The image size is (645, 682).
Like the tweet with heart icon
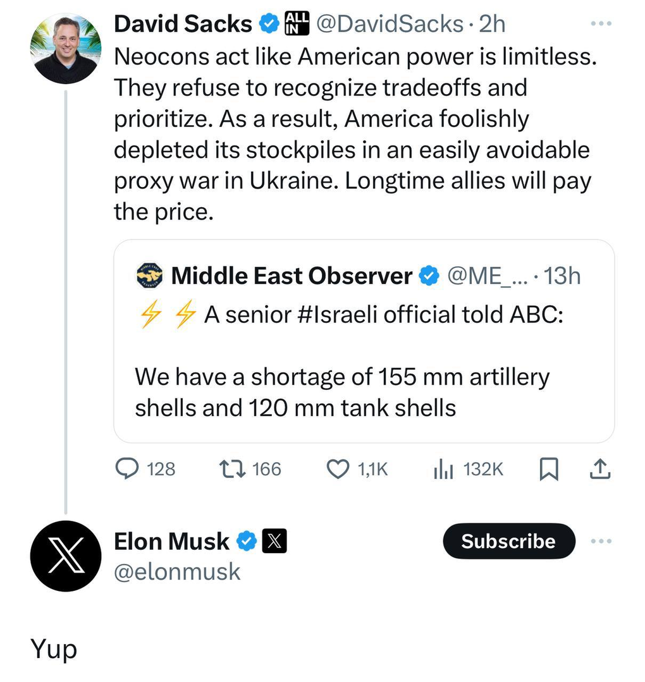point(338,468)
